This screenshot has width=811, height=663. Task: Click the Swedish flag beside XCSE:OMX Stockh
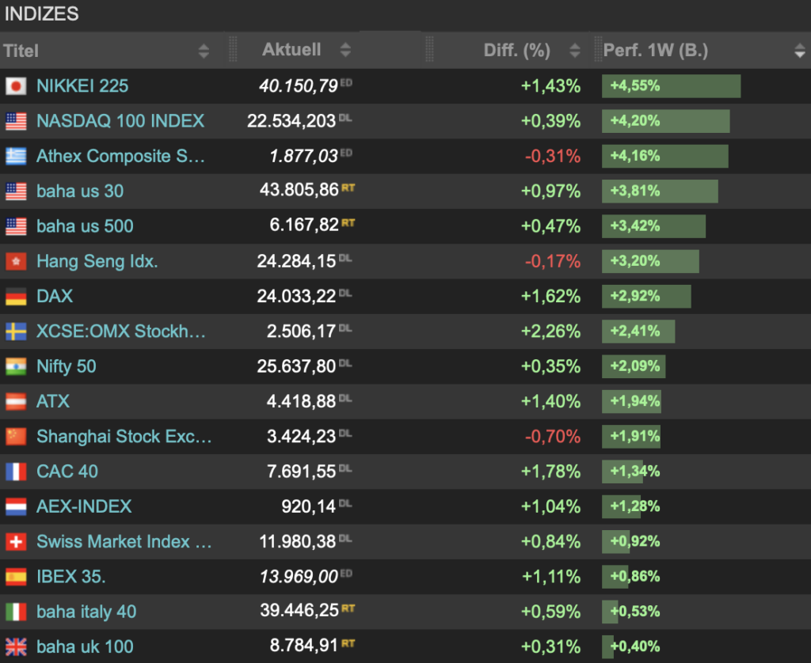pyautogui.click(x=16, y=331)
